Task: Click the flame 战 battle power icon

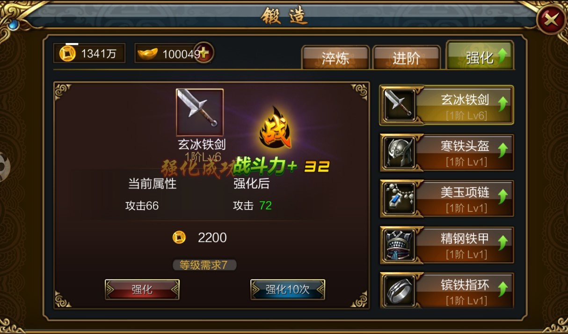Action: pos(275,128)
